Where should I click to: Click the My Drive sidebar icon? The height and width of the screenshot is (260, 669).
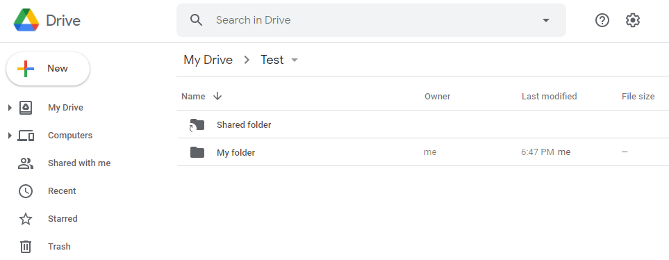click(x=26, y=108)
